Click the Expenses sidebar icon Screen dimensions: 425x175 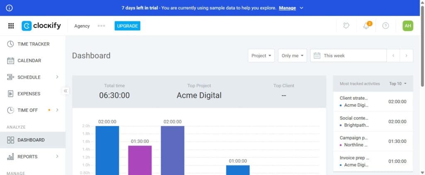coord(10,94)
